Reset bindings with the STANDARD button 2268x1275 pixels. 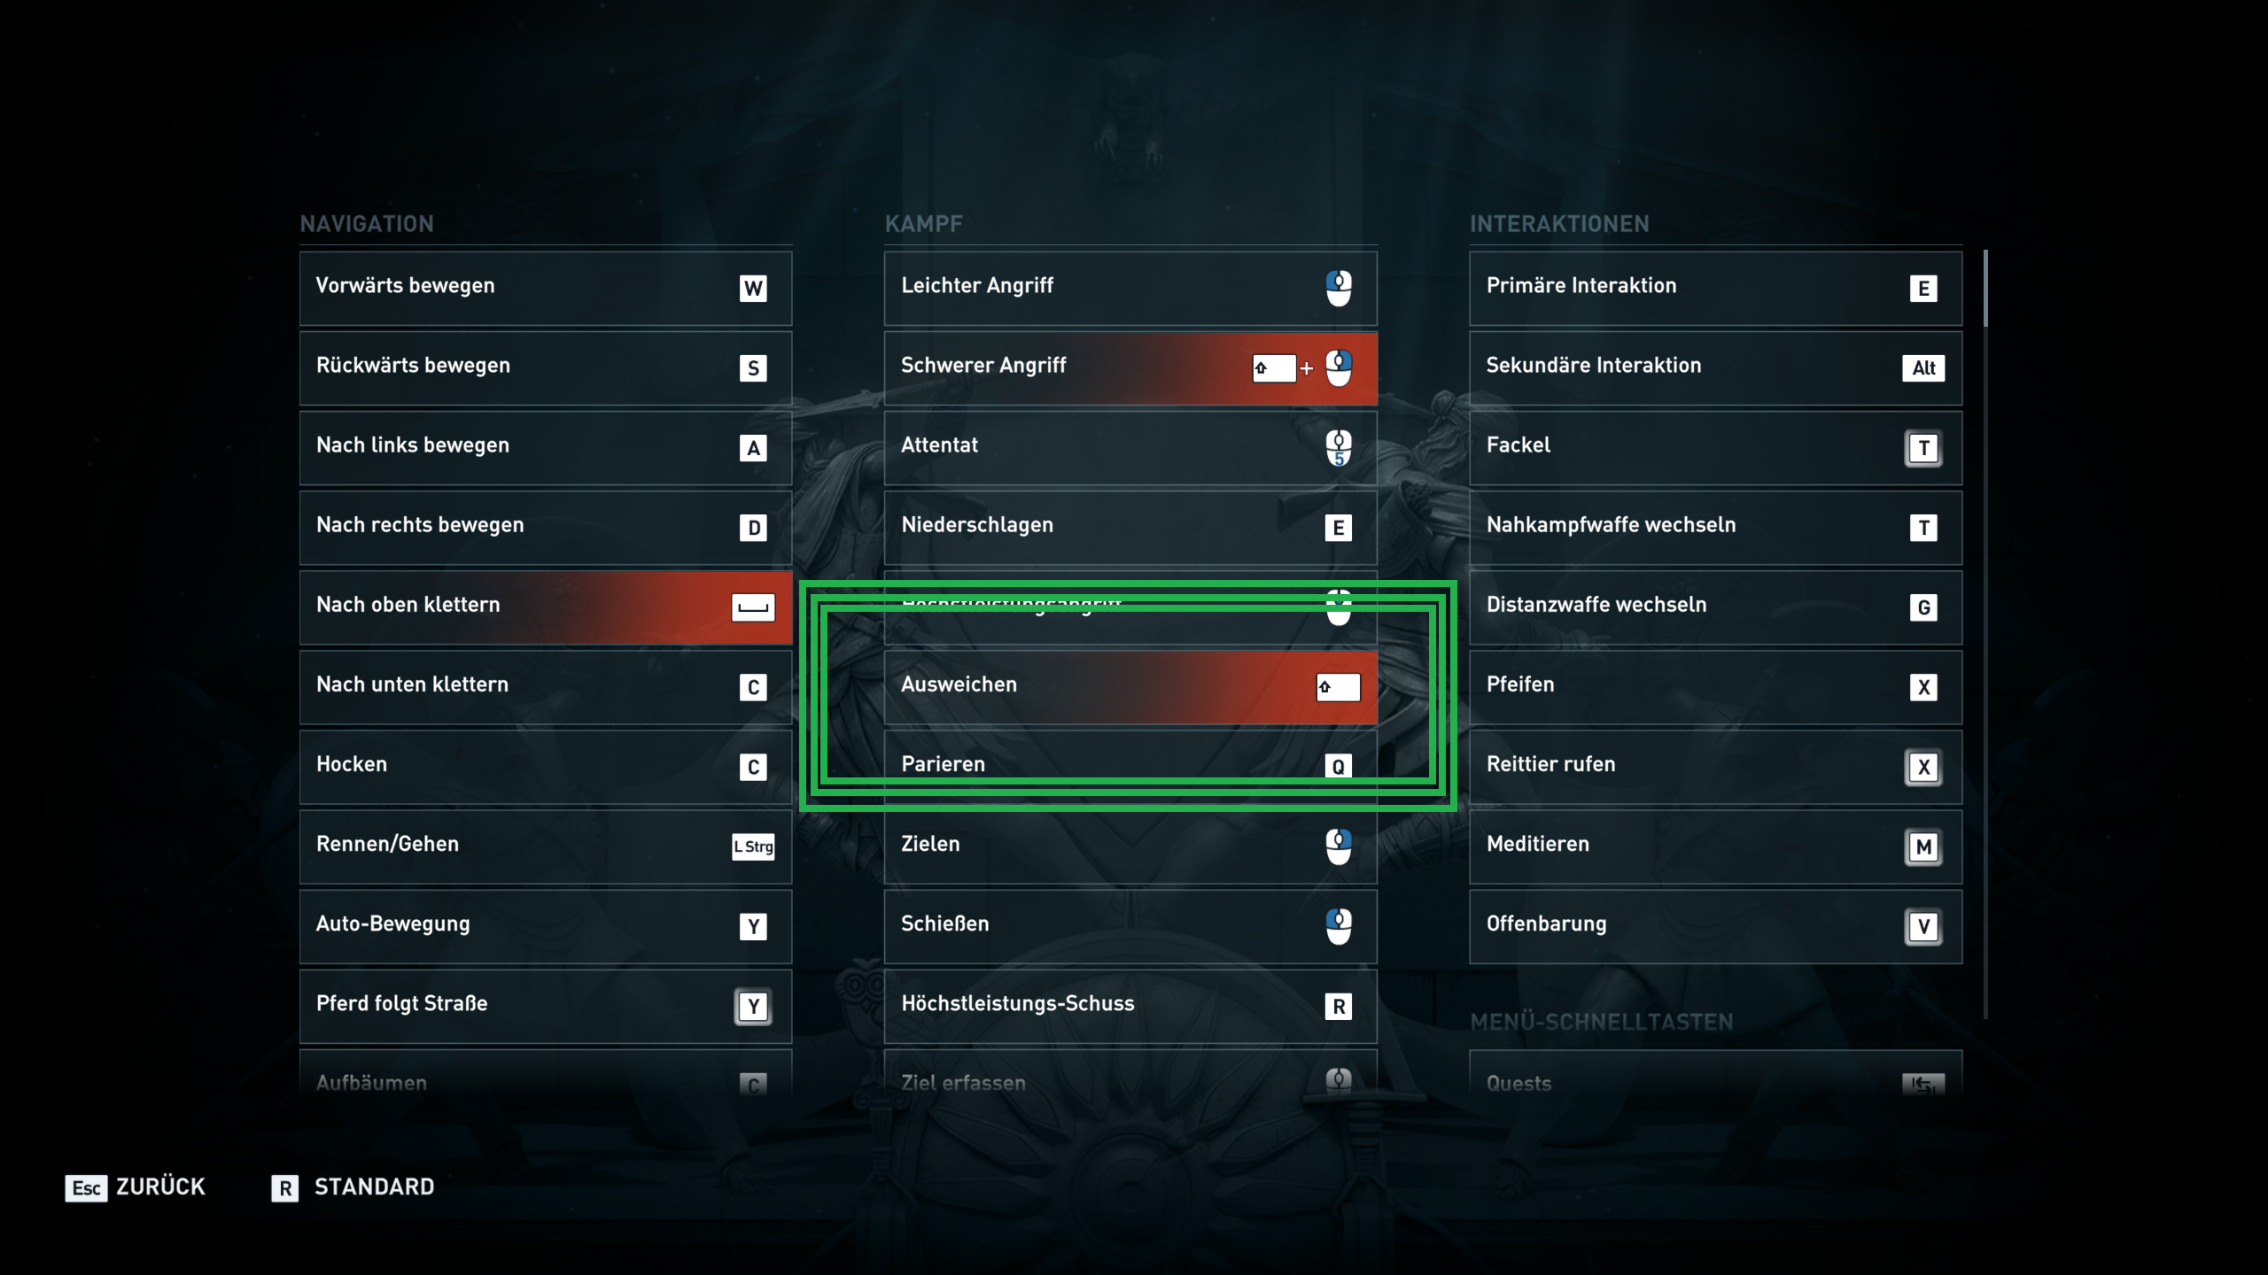click(353, 1187)
